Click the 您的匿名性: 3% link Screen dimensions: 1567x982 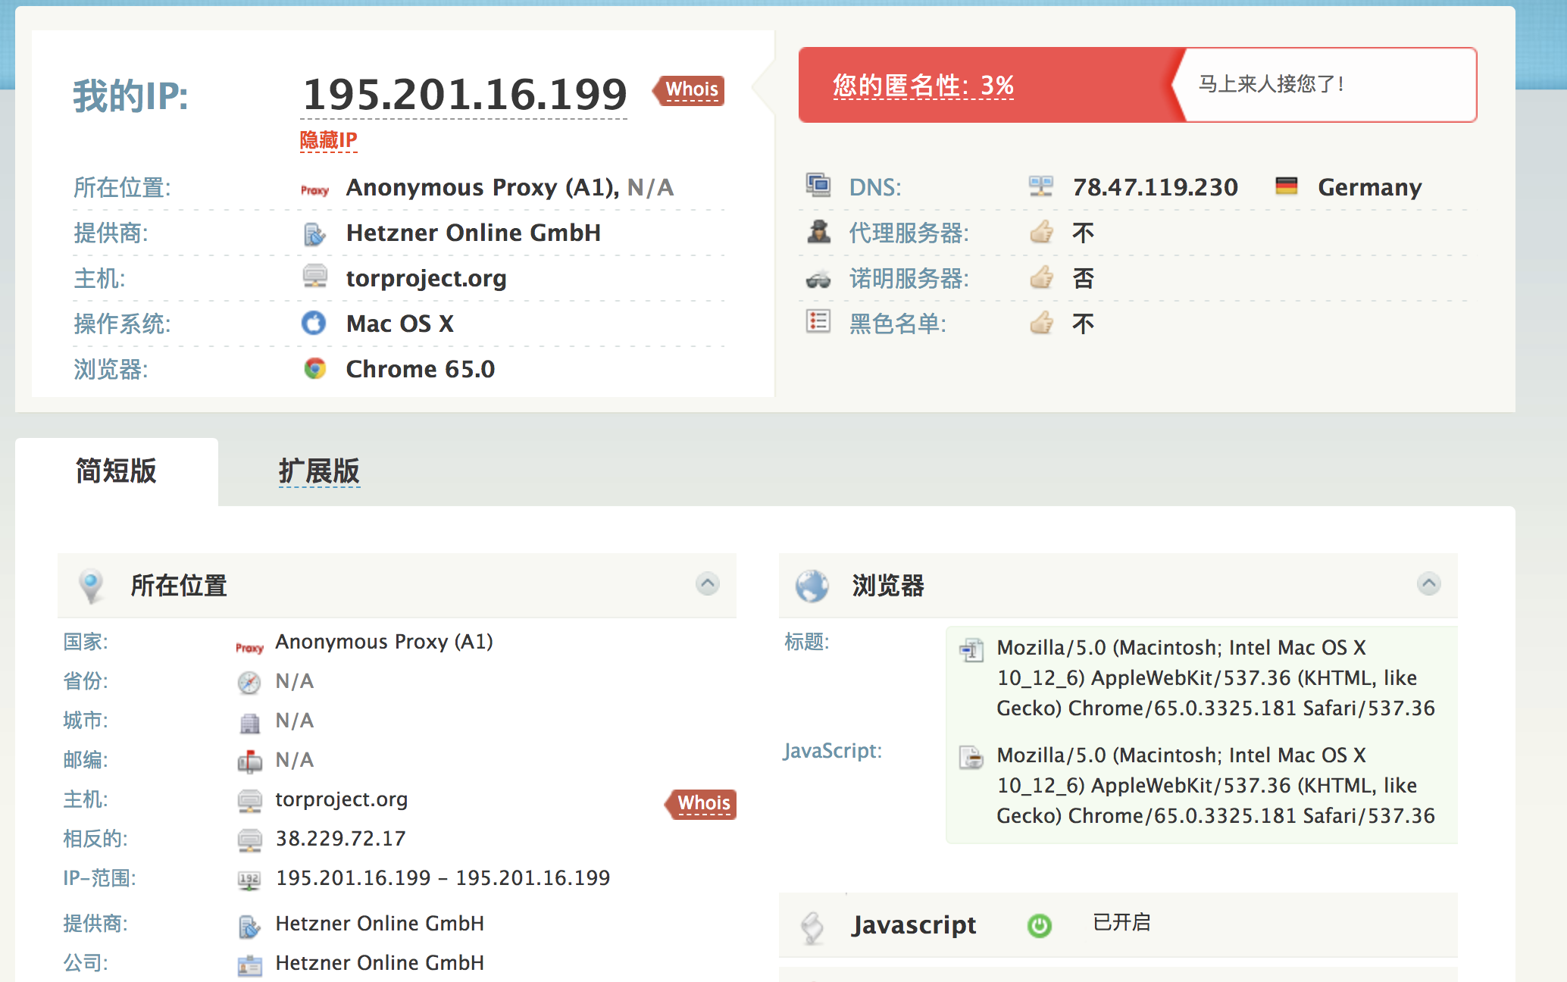pyautogui.click(x=923, y=86)
